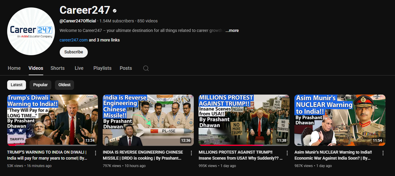Screen dimensions: 395x176
Task: Go to the Live tab
Action: pos(79,68)
